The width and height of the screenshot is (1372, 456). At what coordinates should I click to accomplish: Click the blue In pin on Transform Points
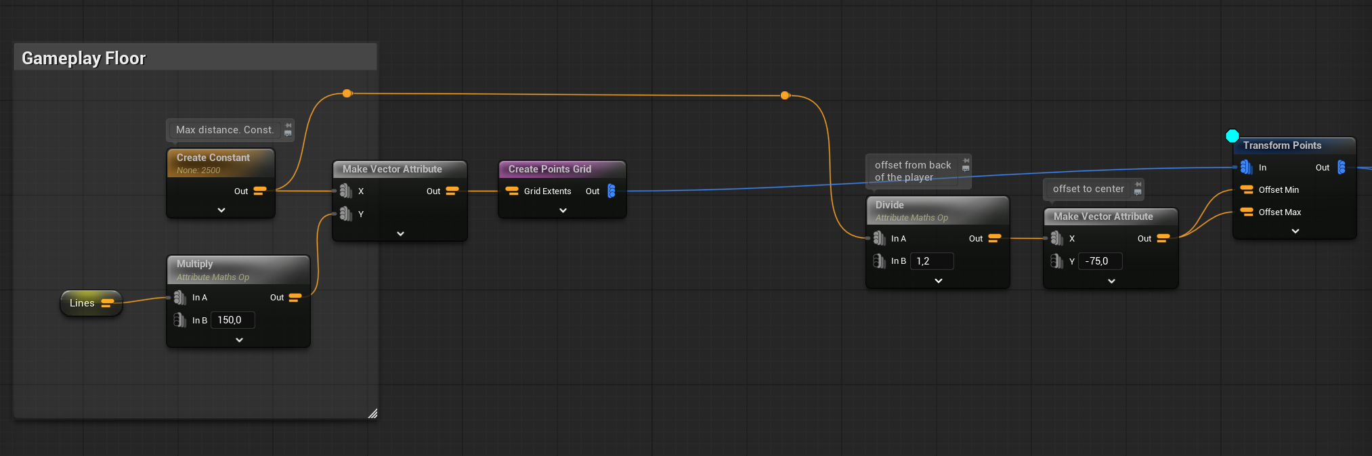click(1246, 168)
